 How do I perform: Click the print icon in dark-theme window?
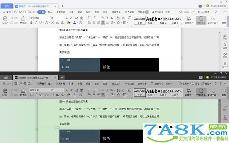pyautogui.click(x=25, y=84)
